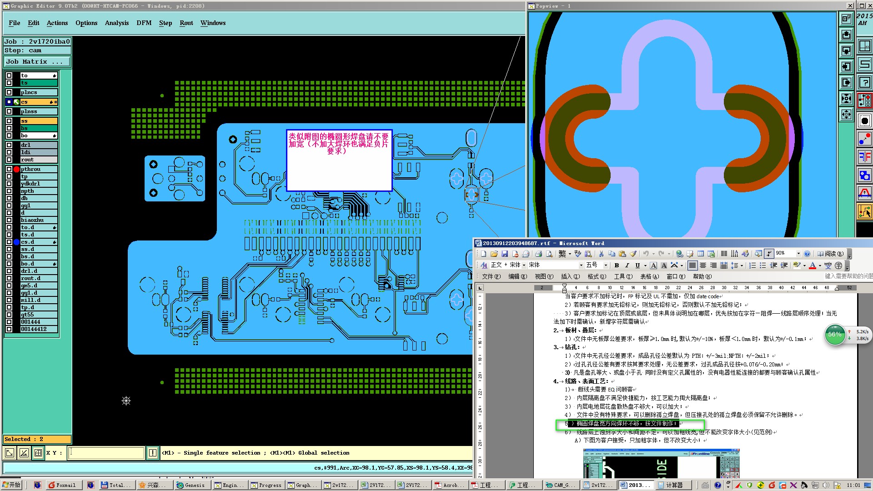This screenshot has height=491, width=873.
Task: Click the Word toolbar save icon
Action: (505, 254)
